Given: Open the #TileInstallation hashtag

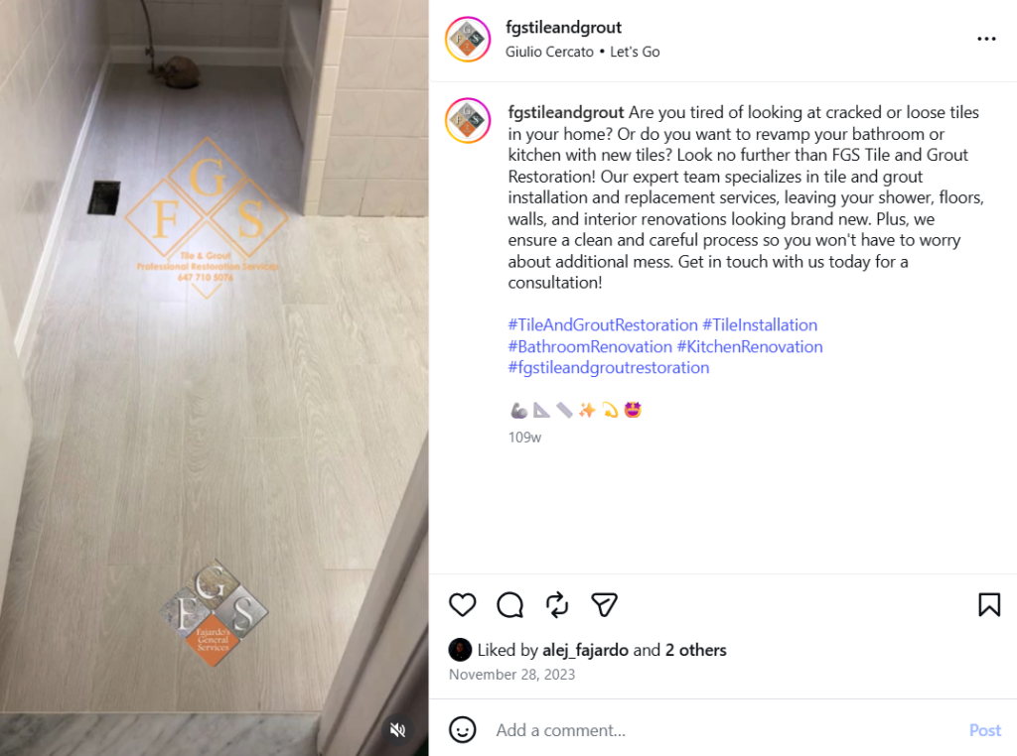Looking at the screenshot, I should click(760, 325).
